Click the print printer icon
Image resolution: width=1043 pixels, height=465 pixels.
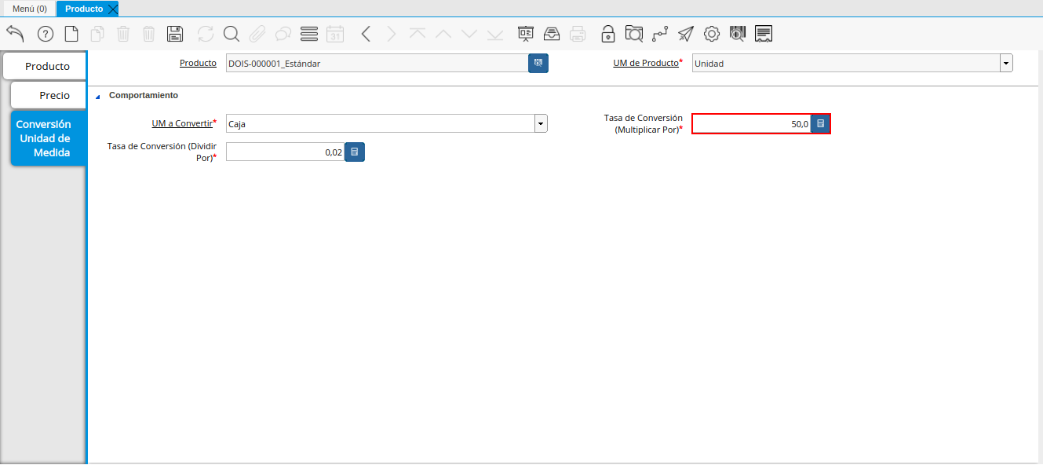[578, 34]
